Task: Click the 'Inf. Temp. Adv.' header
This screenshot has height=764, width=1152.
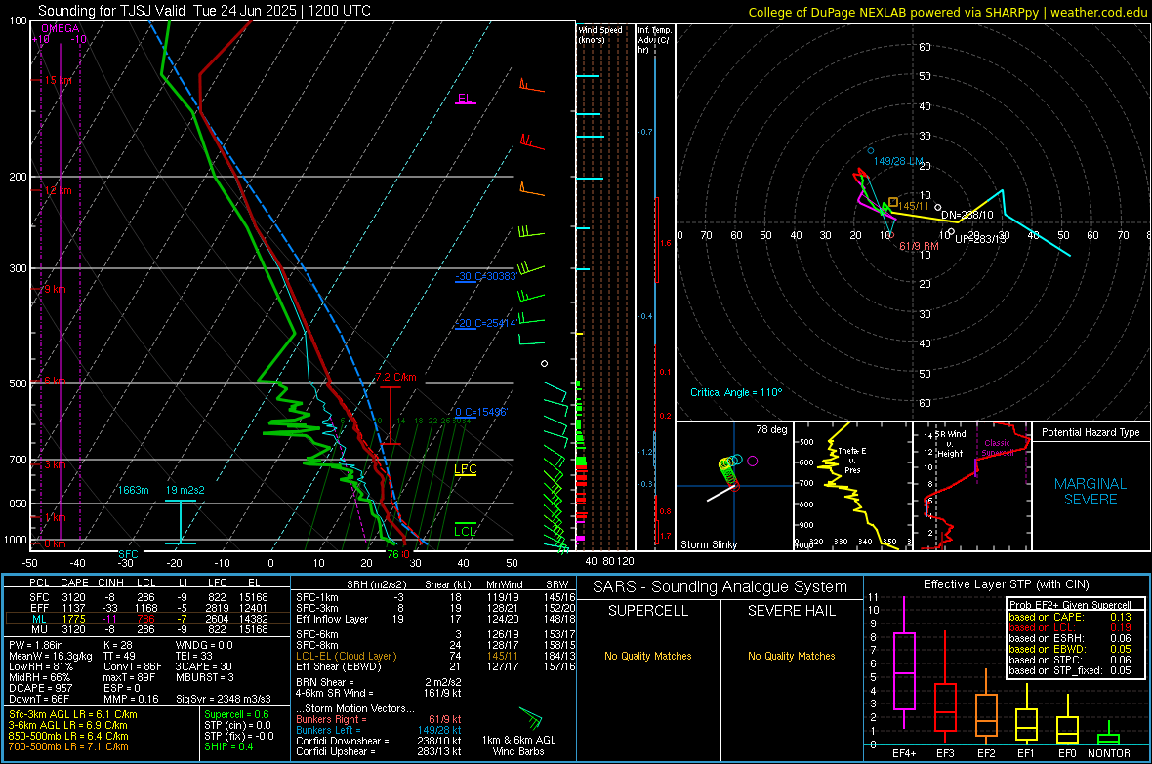Action: point(654,40)
